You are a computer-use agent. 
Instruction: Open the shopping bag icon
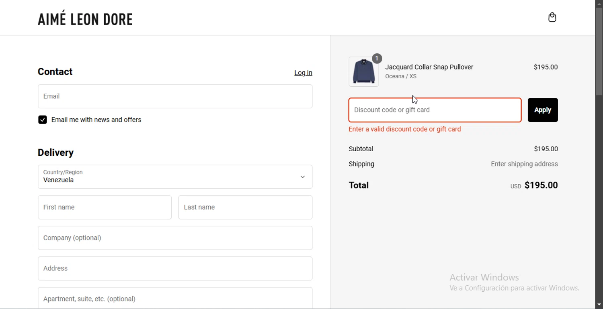tap(552, 17)
